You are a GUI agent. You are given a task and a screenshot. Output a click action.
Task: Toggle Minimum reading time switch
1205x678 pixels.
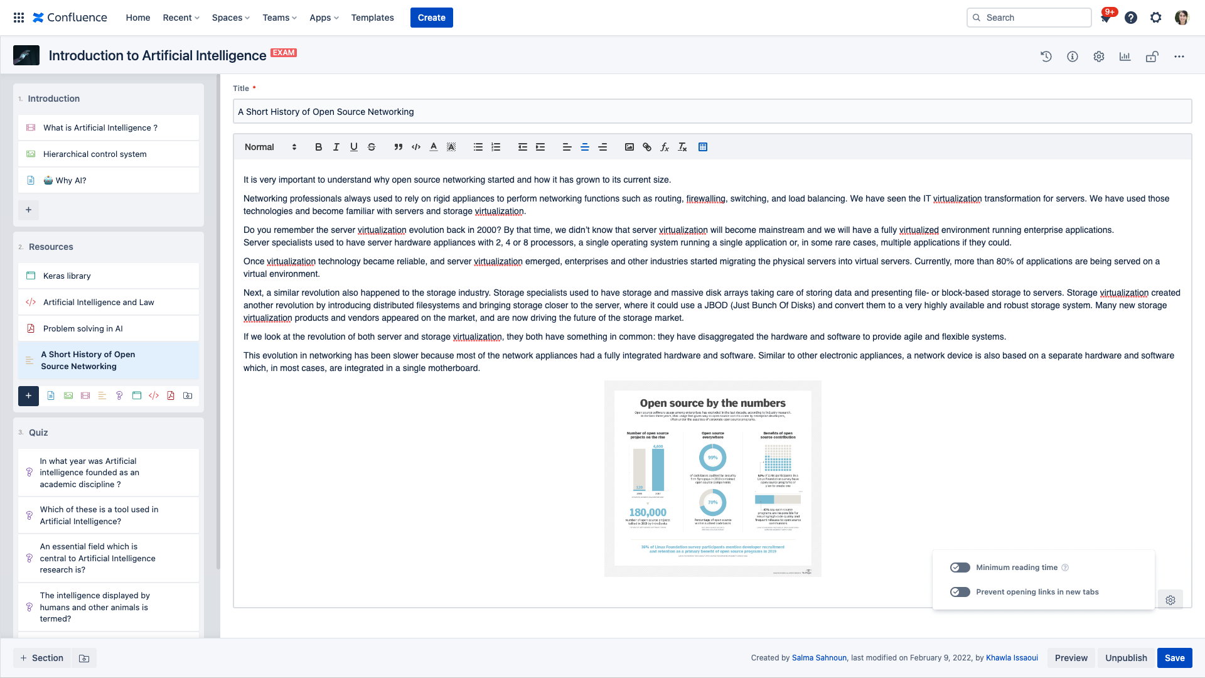pos(960,568)
